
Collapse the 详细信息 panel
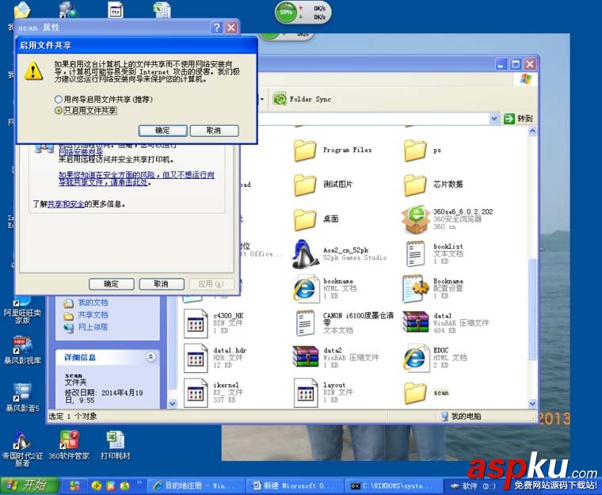[150, 356]
